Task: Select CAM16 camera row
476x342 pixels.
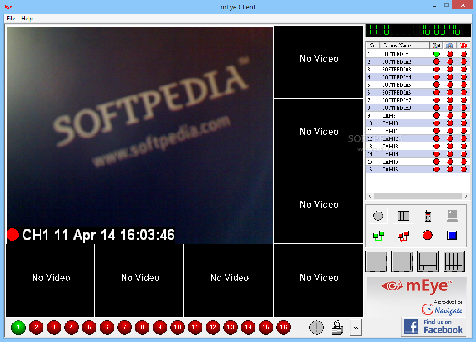Action: pos(418,169)
